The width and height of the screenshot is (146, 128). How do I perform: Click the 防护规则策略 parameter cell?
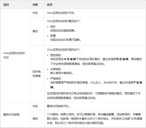(37, 74)
